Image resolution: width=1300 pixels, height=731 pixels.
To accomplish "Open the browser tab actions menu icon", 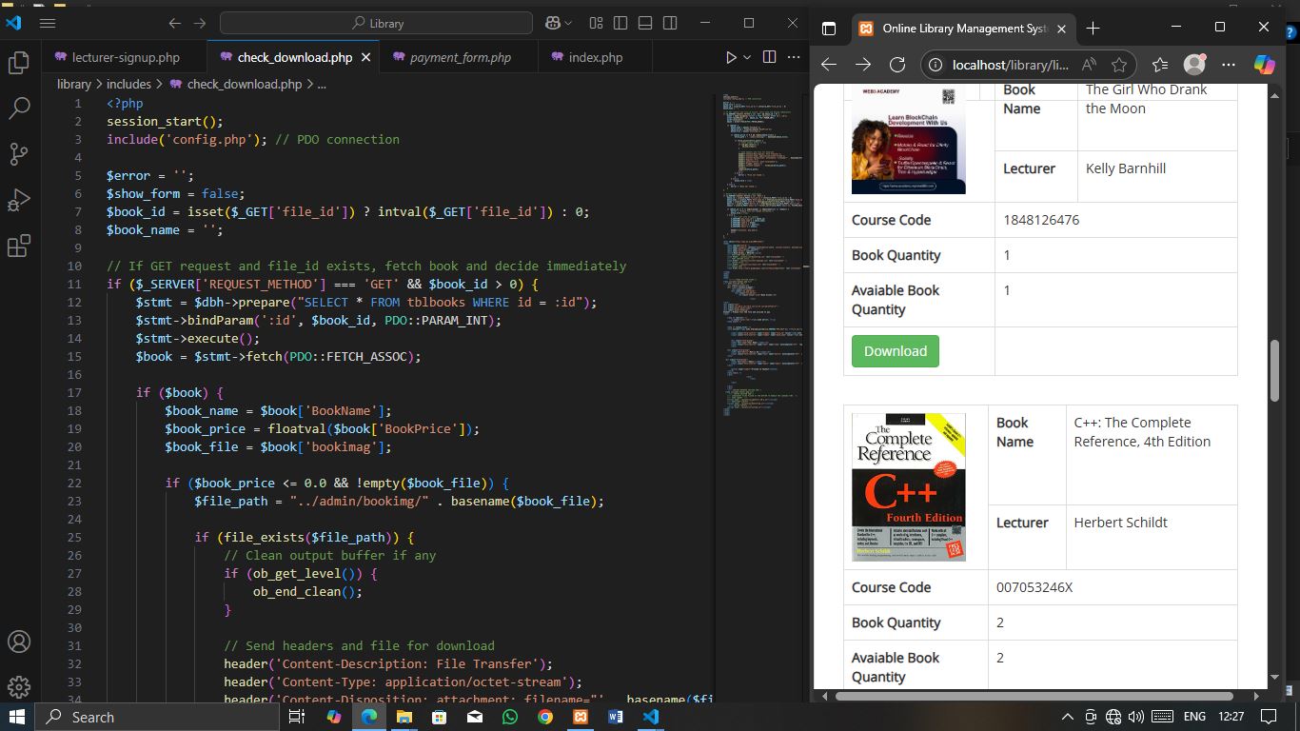I will [829, 29].
